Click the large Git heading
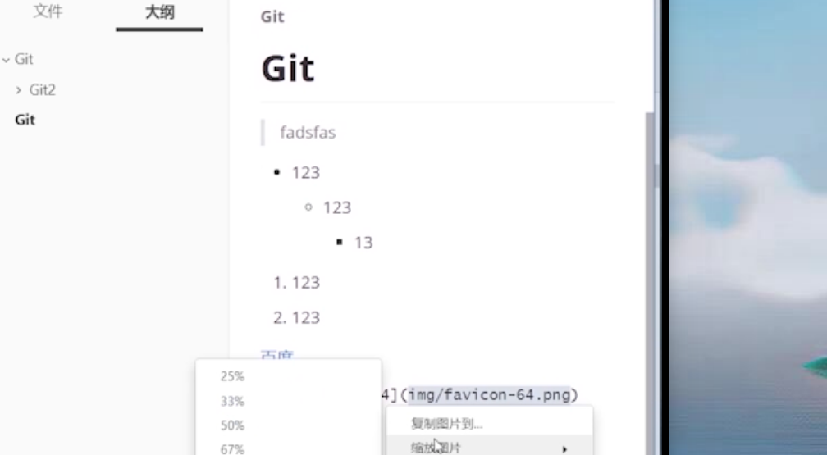The image size is (827, 455). click(288, 68)
